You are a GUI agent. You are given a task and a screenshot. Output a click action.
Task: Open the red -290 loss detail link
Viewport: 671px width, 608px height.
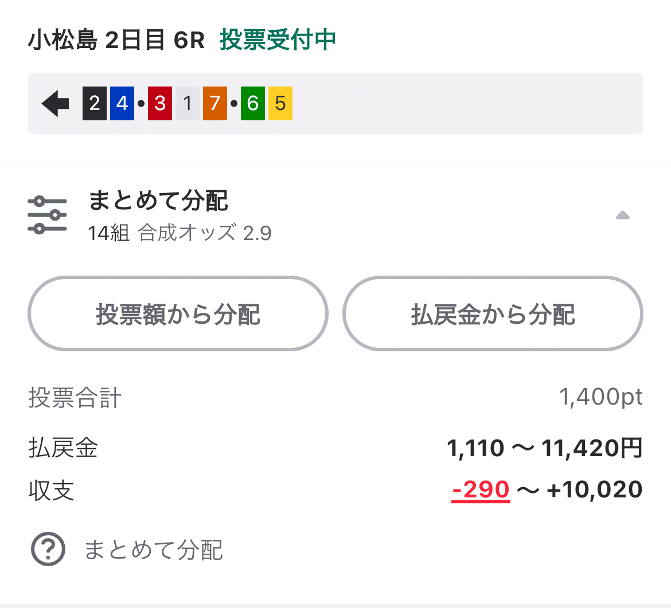click(481, 489)
